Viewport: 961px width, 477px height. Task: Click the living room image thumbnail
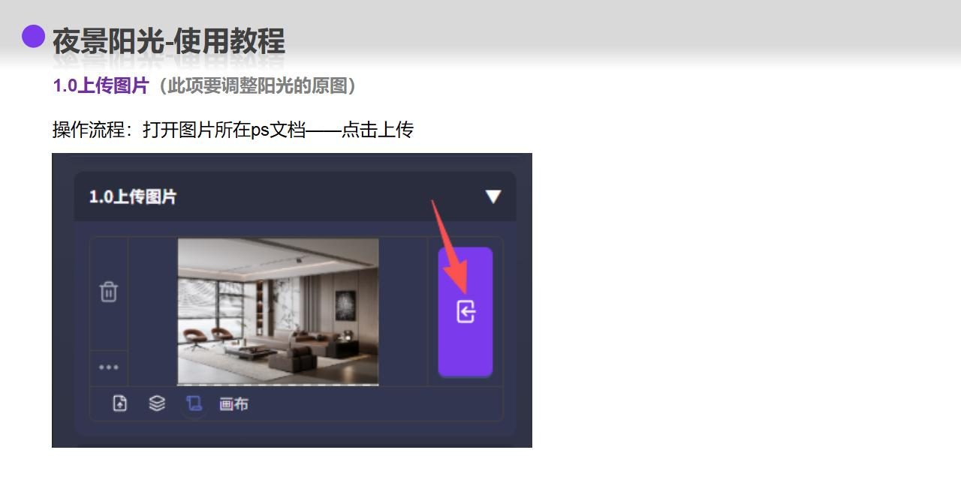tap(278, 312)
